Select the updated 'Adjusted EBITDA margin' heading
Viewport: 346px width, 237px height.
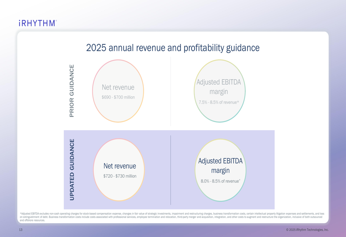point(220,166)
